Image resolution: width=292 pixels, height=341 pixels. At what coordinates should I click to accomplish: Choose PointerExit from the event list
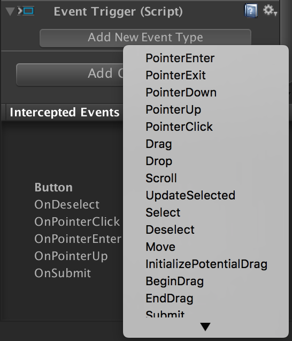pyautogui.click(x=206, y=75)
